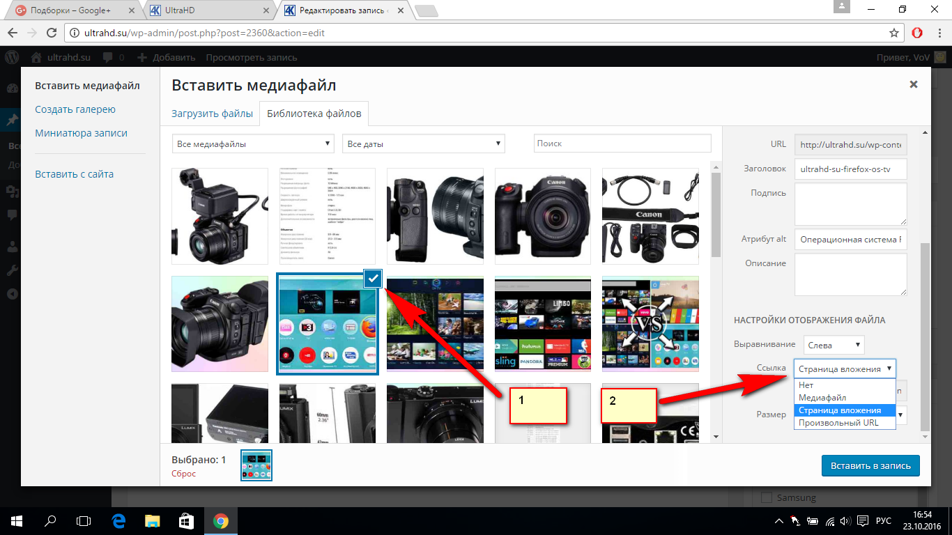Open the Windows Store from the taskbar
The height and width of the screenshot is (535, 952).
[x=186, y=520]
